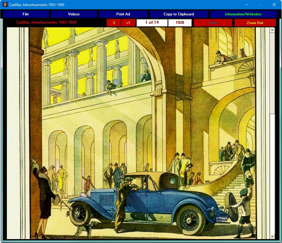Click the vertical scrollbar thumb
The width and height of the screenshot is (282, 243).
point(272,73)
